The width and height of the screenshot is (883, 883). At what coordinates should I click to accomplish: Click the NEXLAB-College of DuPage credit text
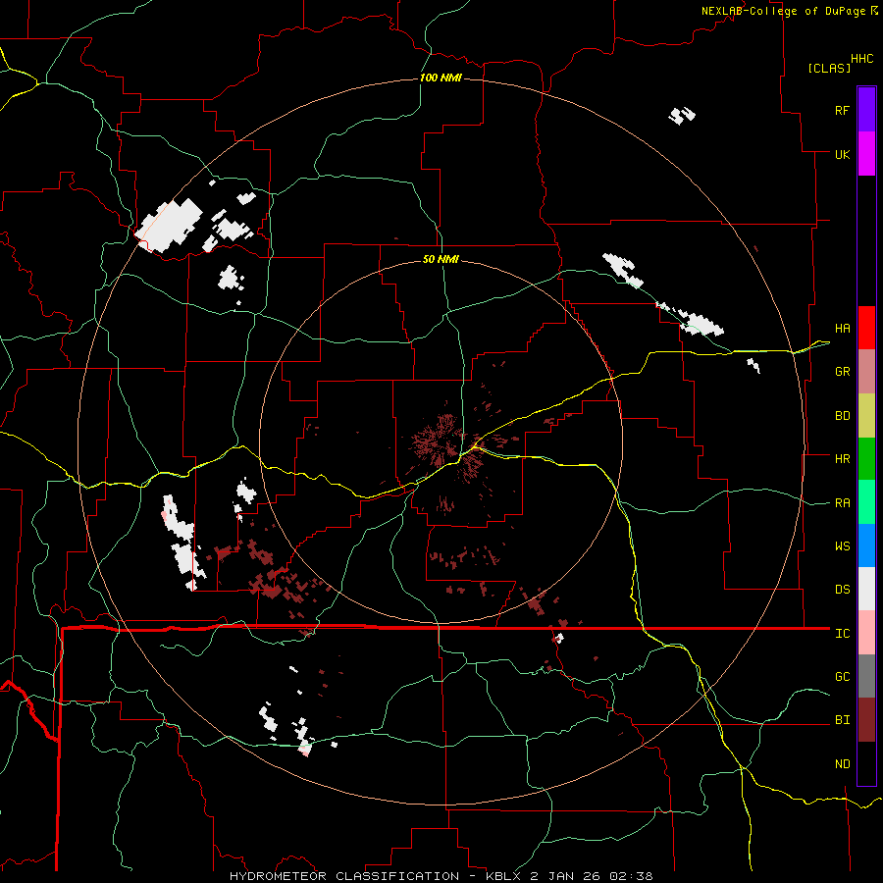pos(783,11)
